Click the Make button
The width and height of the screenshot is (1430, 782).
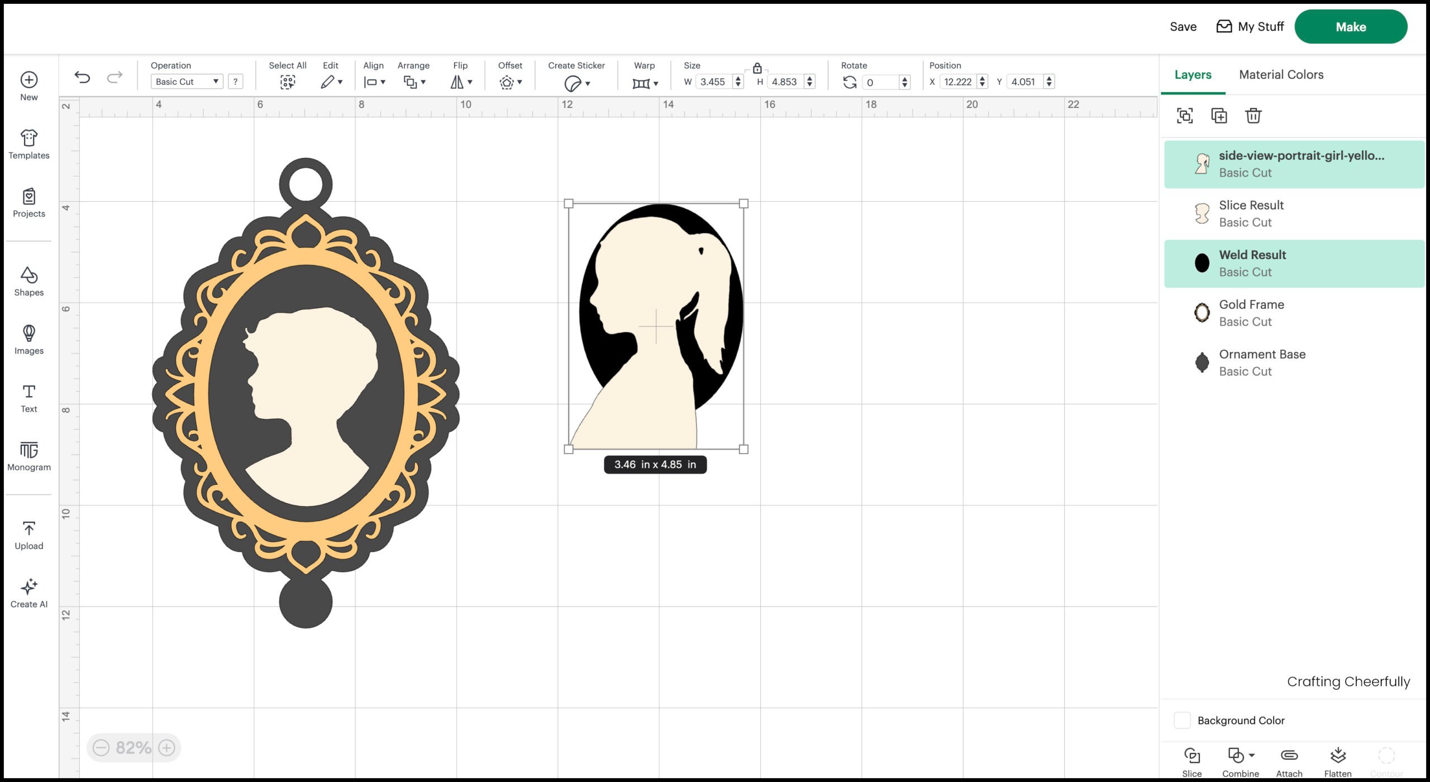pyautogui.click(x=1351, y=26)
